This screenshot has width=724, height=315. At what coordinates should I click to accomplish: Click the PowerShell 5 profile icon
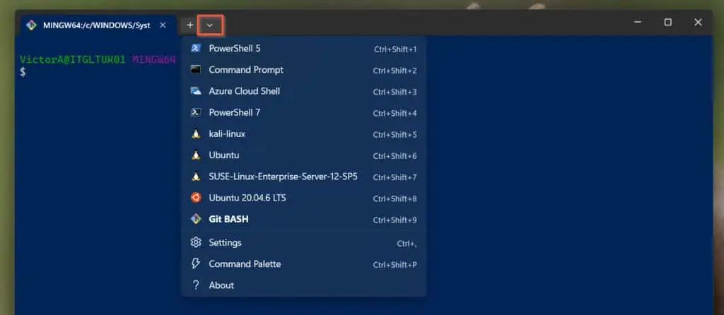tap(196, 49)
